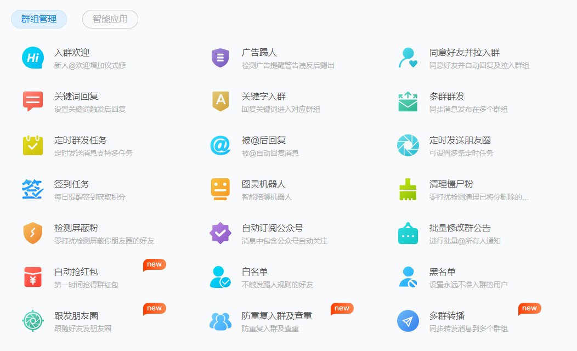Select the 黑名单 title
577x351 pixels.
(443, 271)
